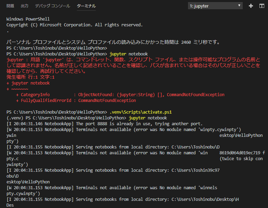Click the 'Windows PowerShell' header line
The width and height of the screenshot is (268, 208).
[28, 19]
